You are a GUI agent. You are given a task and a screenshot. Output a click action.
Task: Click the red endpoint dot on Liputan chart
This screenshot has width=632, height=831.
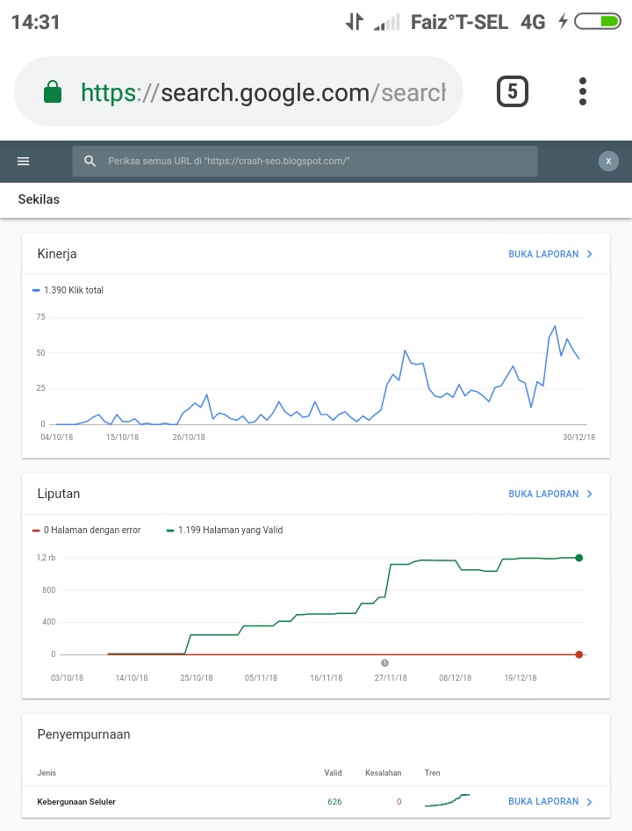(579, 654)
